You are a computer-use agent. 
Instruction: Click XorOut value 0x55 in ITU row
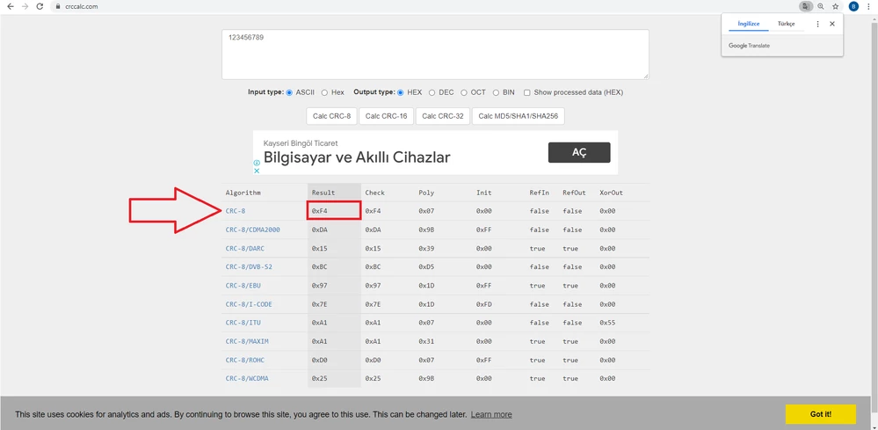[607, 323]
